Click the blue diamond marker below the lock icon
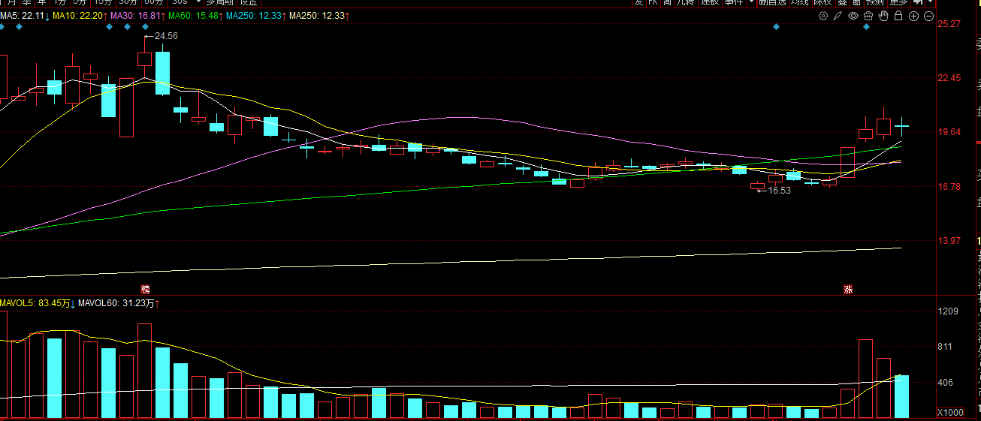Image resolution: width=981 pixels, height=421 pixels. [x=866, y=27]
